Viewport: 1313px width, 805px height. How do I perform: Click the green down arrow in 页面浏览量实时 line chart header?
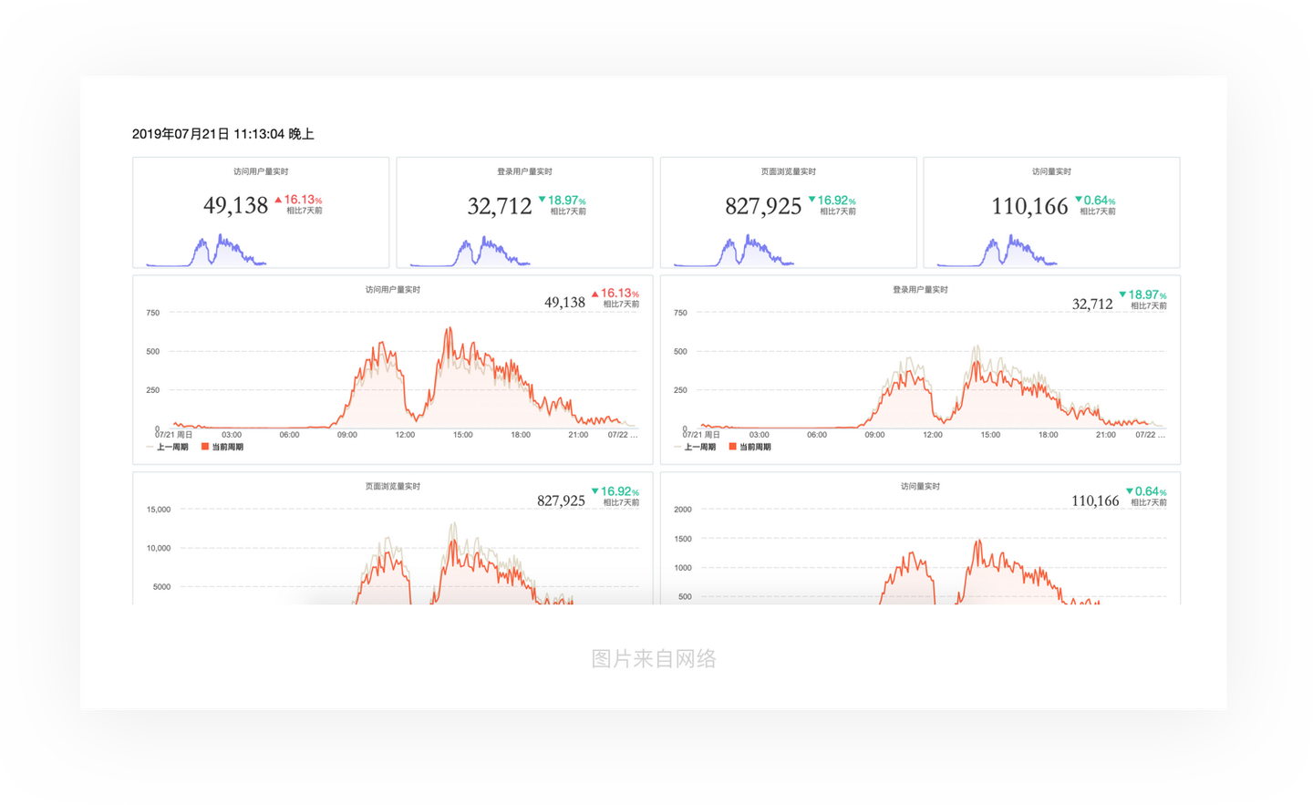pyautogui.click(x=594, y=491)
